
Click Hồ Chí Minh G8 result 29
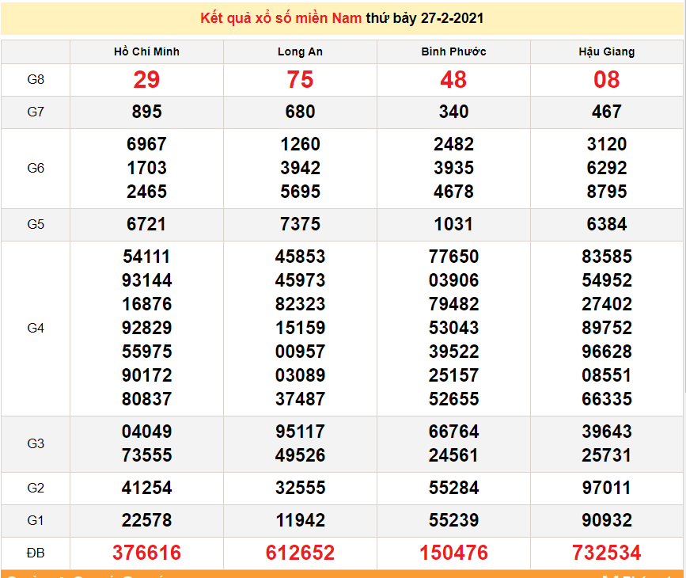146,80
